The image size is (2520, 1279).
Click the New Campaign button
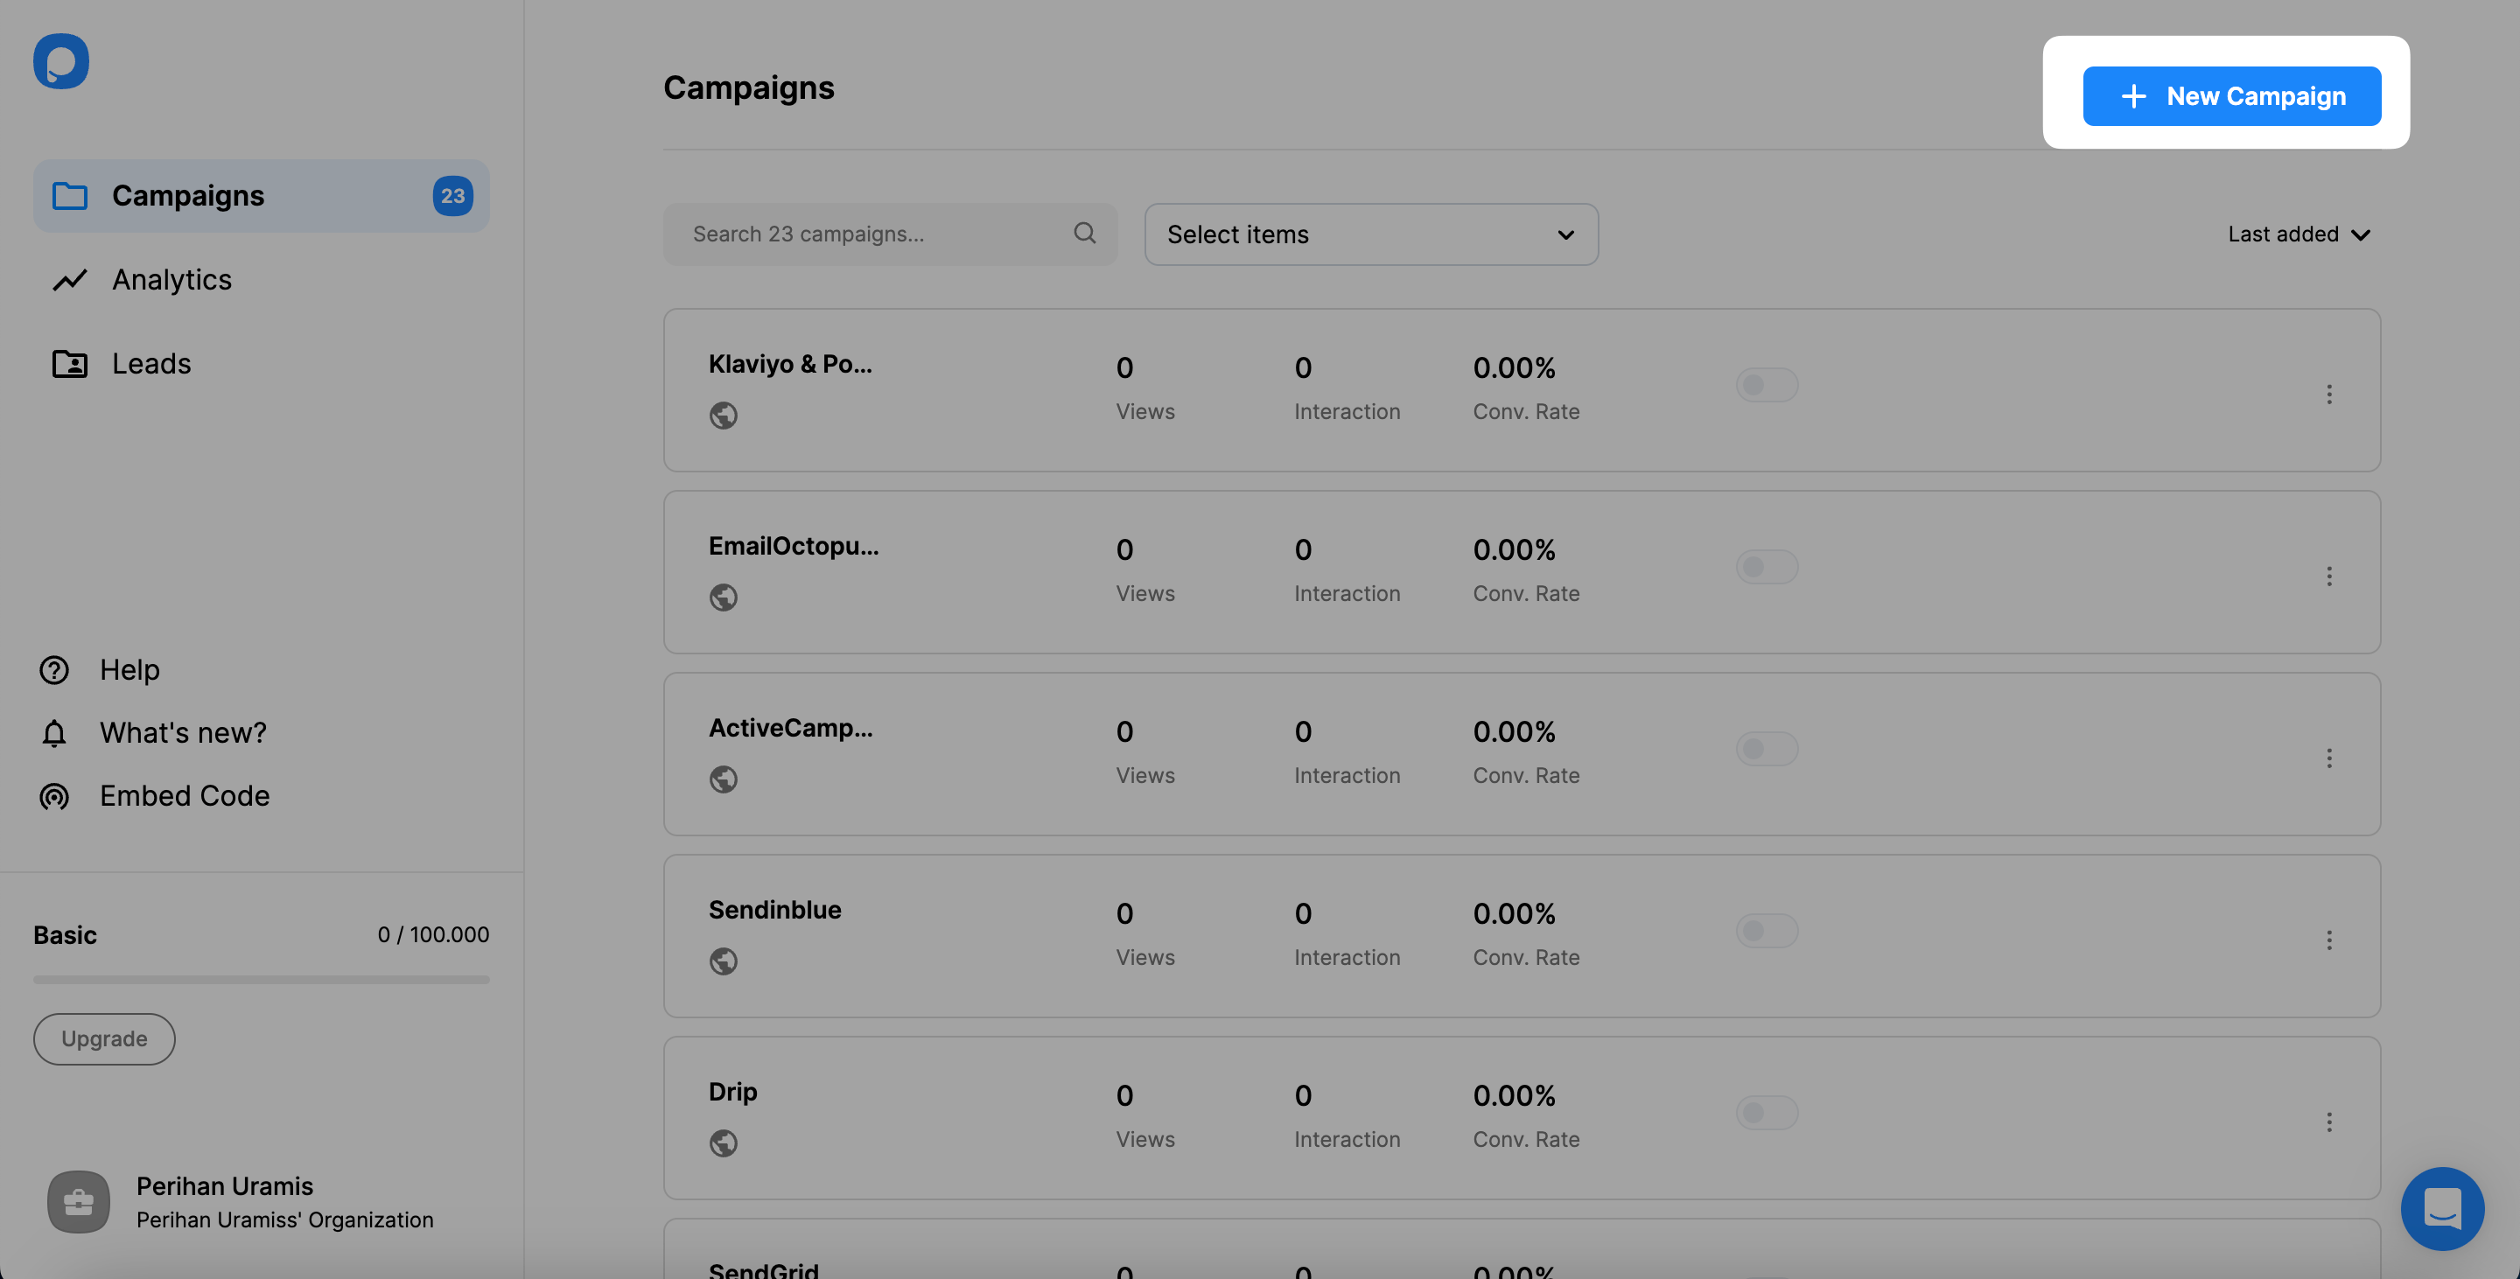pos(2231,96)
